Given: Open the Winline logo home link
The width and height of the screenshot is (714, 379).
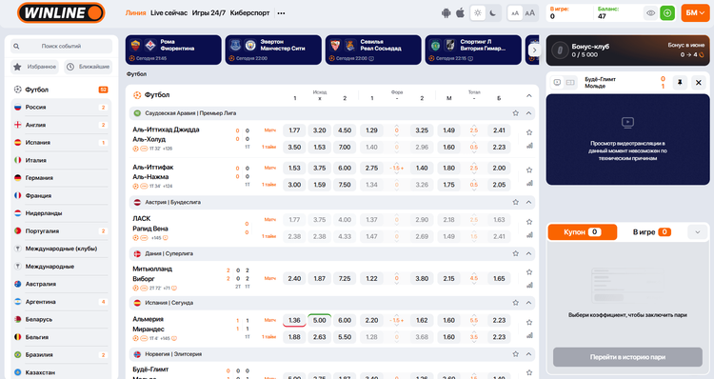Looking at the screenshot, I should [x=61, y=12].
